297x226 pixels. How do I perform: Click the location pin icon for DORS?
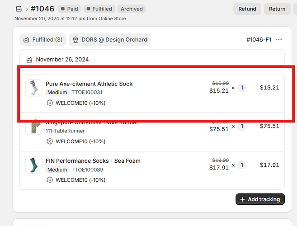(75, 40)
